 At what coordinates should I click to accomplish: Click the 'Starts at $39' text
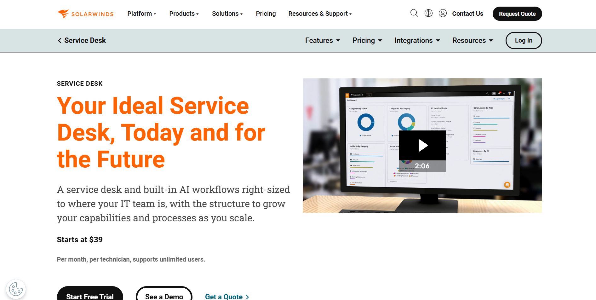(x=80, y=240)
